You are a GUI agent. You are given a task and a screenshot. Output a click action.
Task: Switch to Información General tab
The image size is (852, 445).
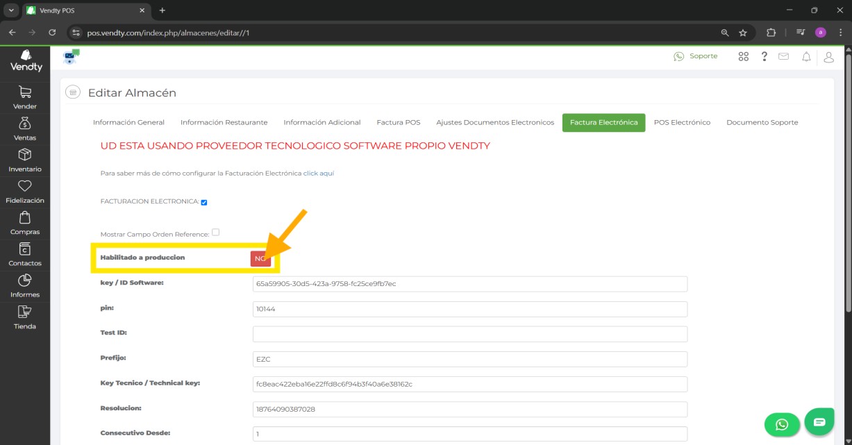pyautogui.click(x=129, y=122)
